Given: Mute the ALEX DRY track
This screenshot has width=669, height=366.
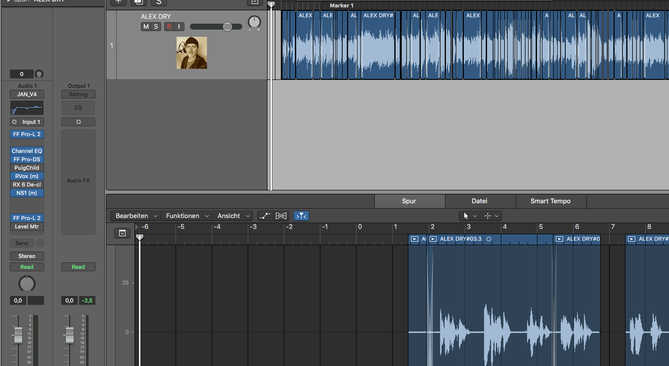Looking at the screenshot, I should pyautogui.click(x=146, y=27).
